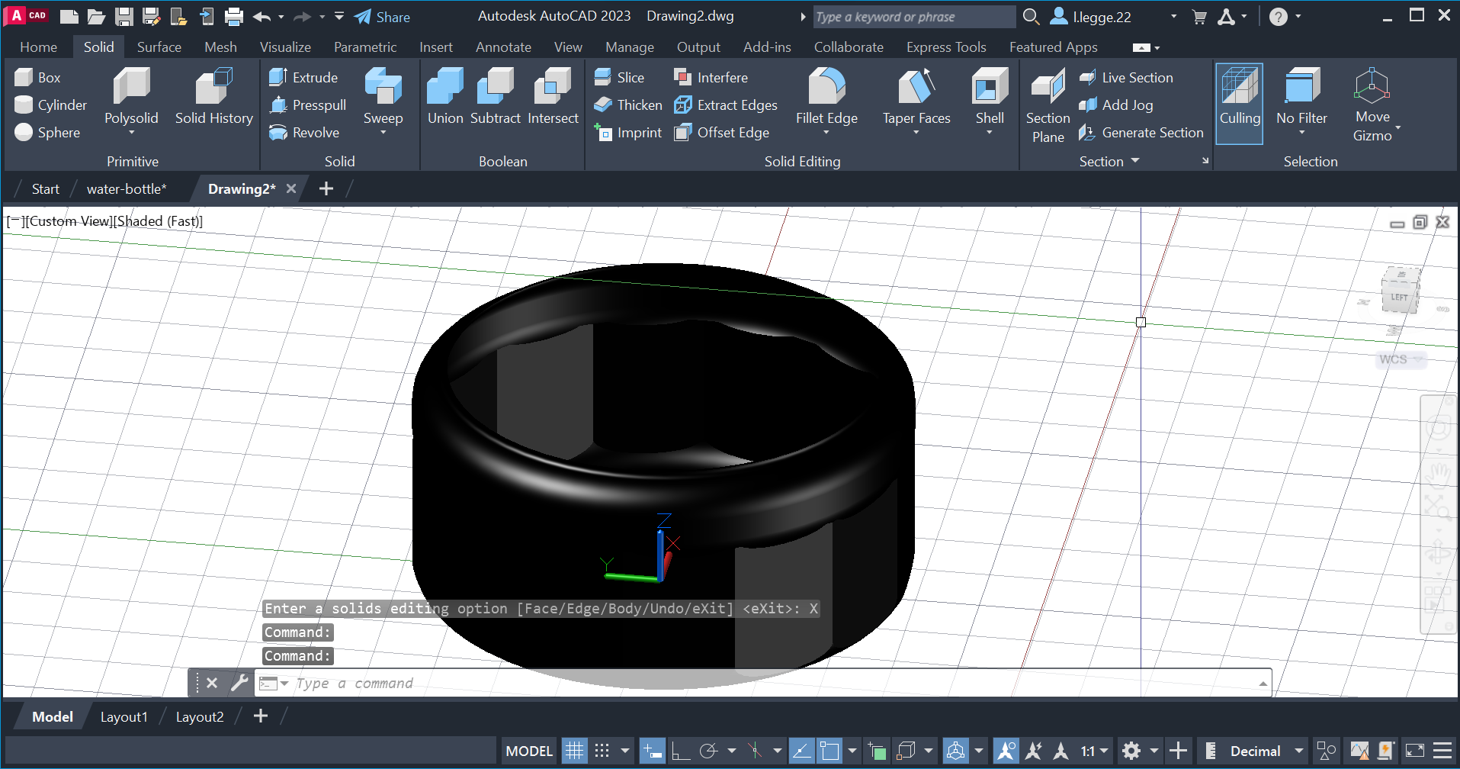Click the Plot printer icon

coord(235,16)
